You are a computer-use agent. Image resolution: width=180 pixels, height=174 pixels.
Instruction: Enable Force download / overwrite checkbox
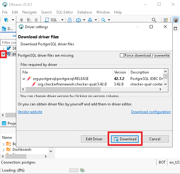click(122, 55)
